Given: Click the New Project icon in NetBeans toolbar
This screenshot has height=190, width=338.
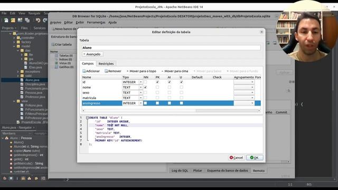Looking at the screenshot, I should tap(6, 20).
